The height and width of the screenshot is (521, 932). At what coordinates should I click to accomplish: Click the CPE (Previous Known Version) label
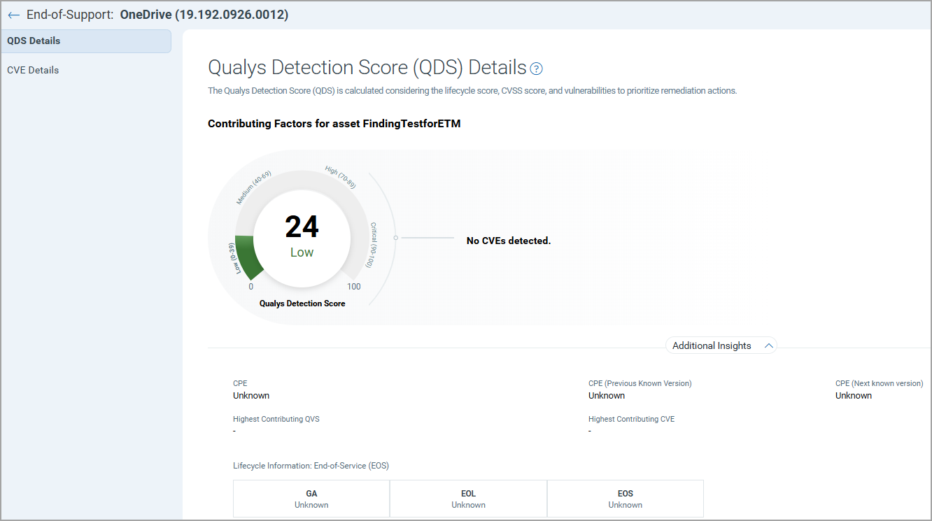[x=640, y=383]
